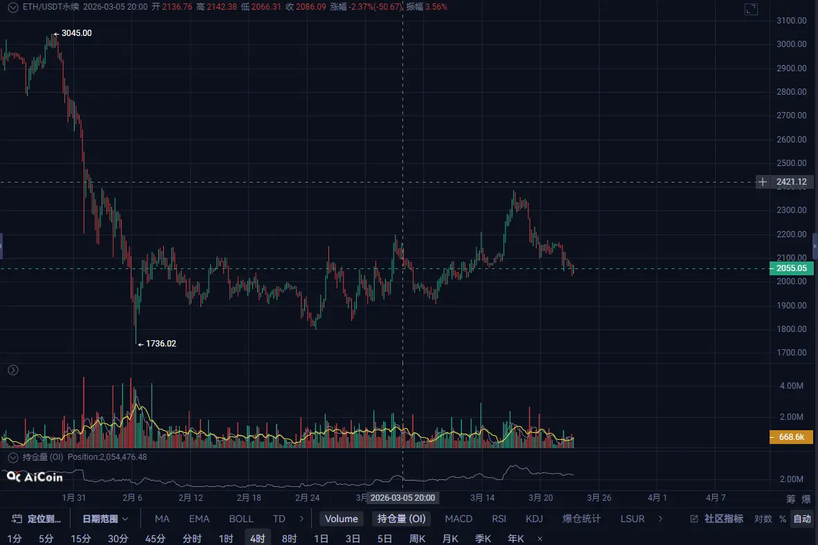Click the 爆 liquidation icon
The image size is (818, 545).
pyautogui.click(x=806, y=499)
